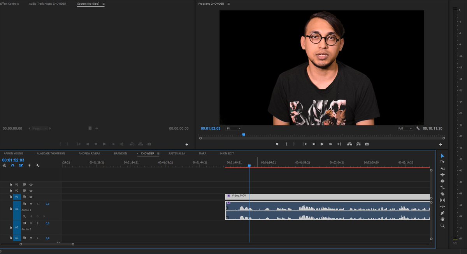Image resolution: width=467 pixels, height=254 pixels.
Task: Add marker in the Program monitor
Action: [277, 144]
